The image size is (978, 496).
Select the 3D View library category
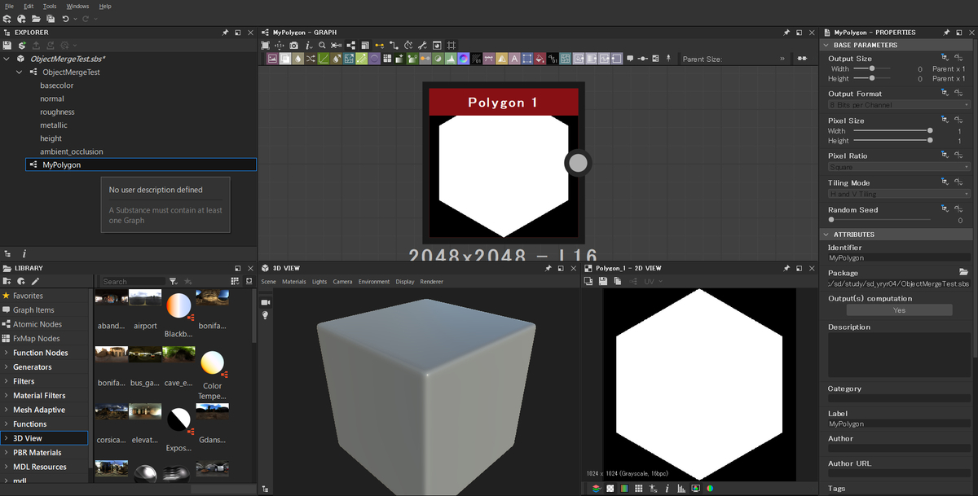[x=45, y=438]
